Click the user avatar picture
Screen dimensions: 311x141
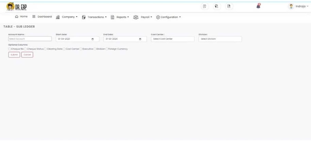pyautogui.click(x=291, y=6)
